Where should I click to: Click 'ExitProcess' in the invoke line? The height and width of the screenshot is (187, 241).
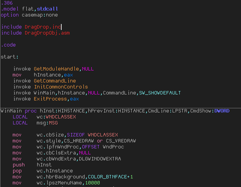point(50,99)
